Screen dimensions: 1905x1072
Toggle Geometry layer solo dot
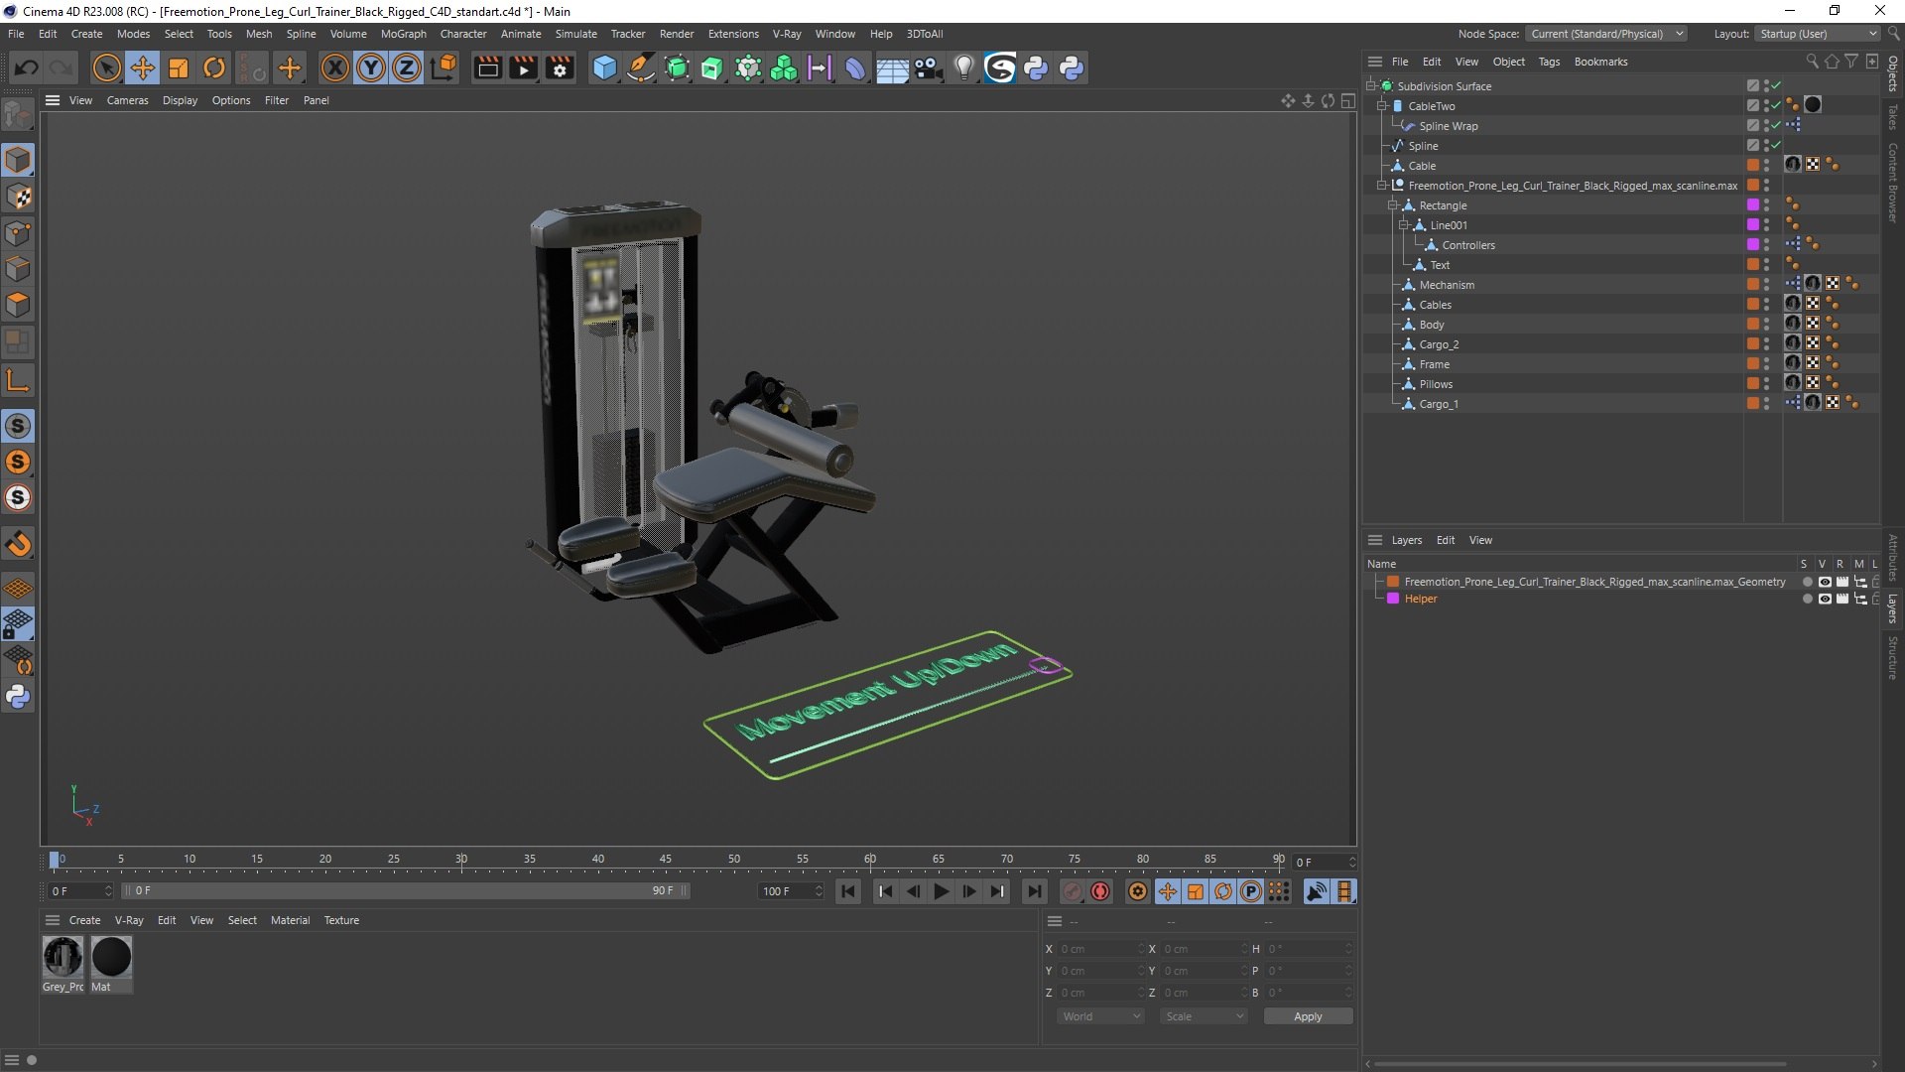click(1807, 583)
